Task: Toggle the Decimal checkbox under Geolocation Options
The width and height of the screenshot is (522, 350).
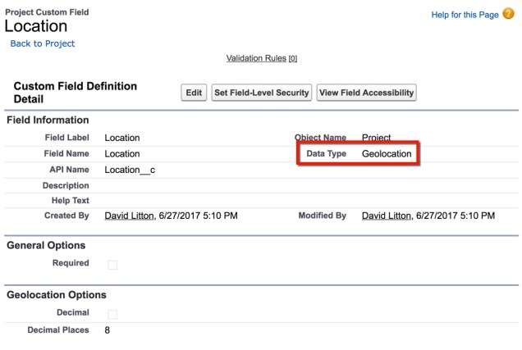Action: [x=112, y=314]
